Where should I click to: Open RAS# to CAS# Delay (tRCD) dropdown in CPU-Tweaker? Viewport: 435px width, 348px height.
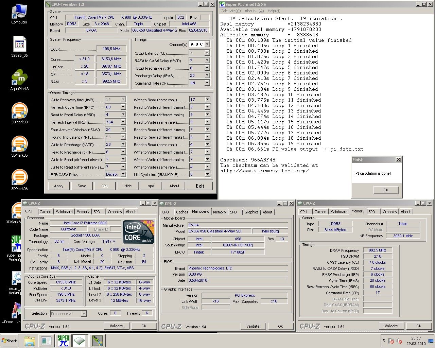tap(207, 60)
